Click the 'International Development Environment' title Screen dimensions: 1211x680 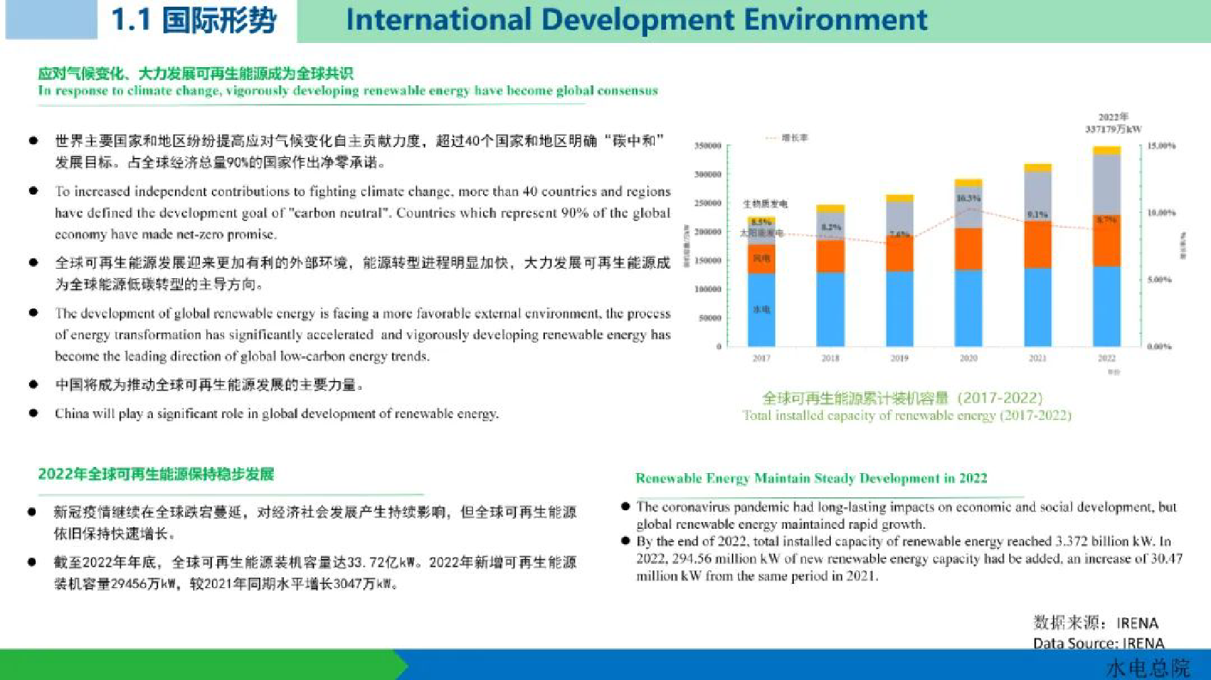(636, 19)
